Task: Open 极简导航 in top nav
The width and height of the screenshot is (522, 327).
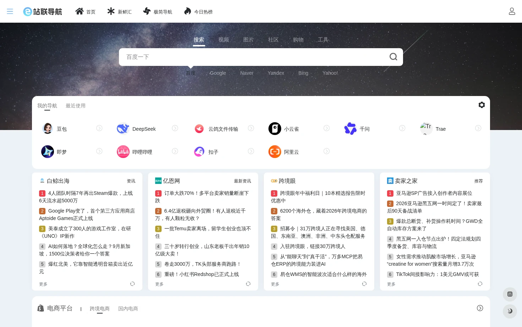Action: point(158,11)
